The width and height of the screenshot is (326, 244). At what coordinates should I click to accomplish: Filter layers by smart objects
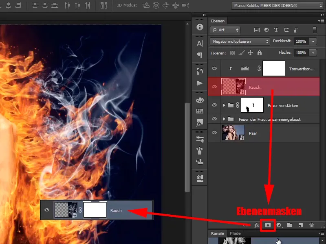pos(296,30)
